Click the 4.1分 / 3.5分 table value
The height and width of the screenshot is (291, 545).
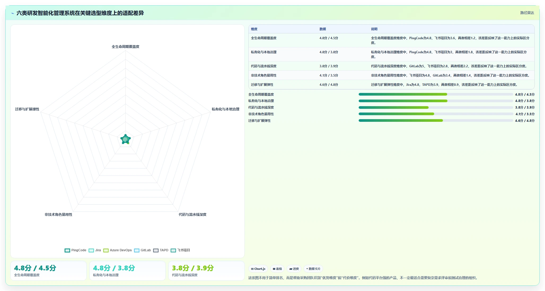click(329, 75)
